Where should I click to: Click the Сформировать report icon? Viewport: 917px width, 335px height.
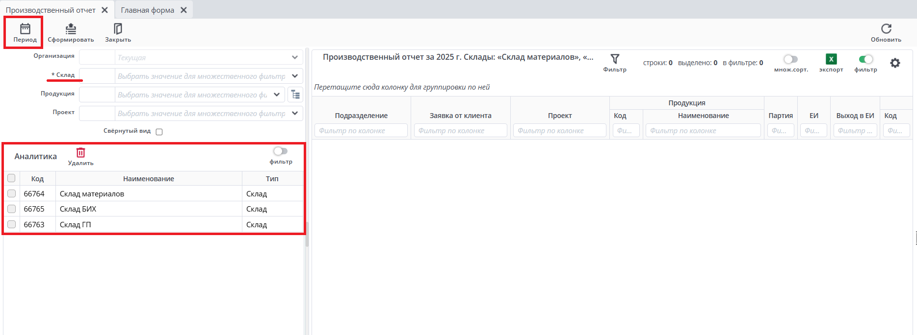pyautogui.click(x=71, y=29)
